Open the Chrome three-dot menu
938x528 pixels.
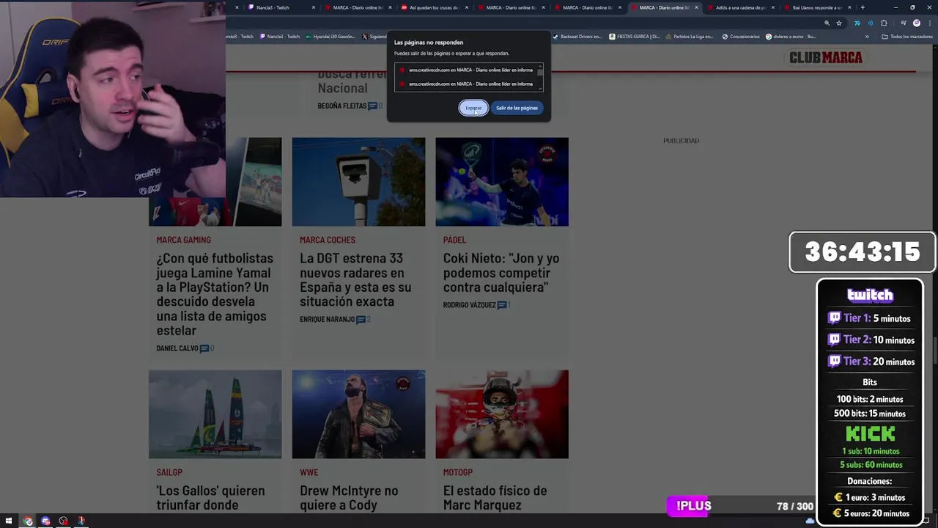coord(928,23)
